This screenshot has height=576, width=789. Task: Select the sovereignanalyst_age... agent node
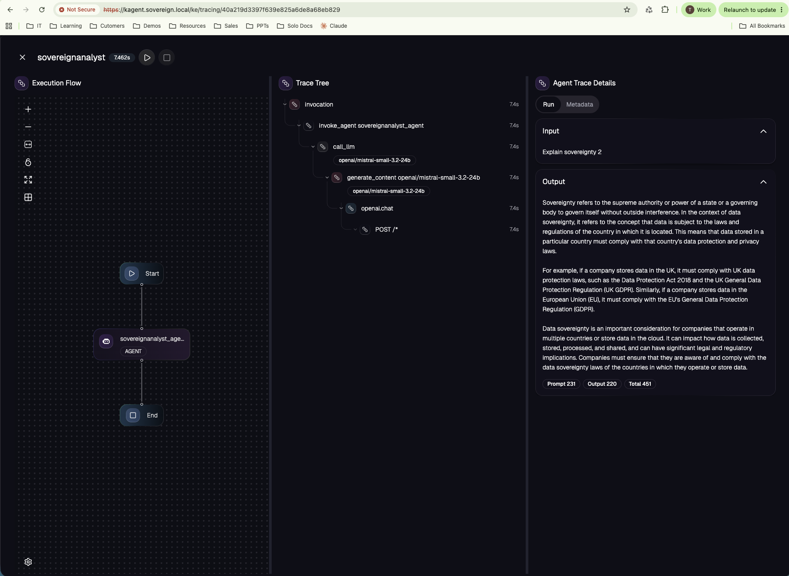click(142, 344)
